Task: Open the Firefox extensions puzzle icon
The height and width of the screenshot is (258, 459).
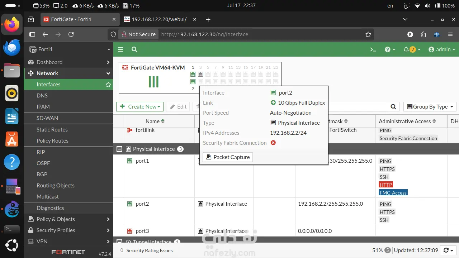Action: coord(423,34)
